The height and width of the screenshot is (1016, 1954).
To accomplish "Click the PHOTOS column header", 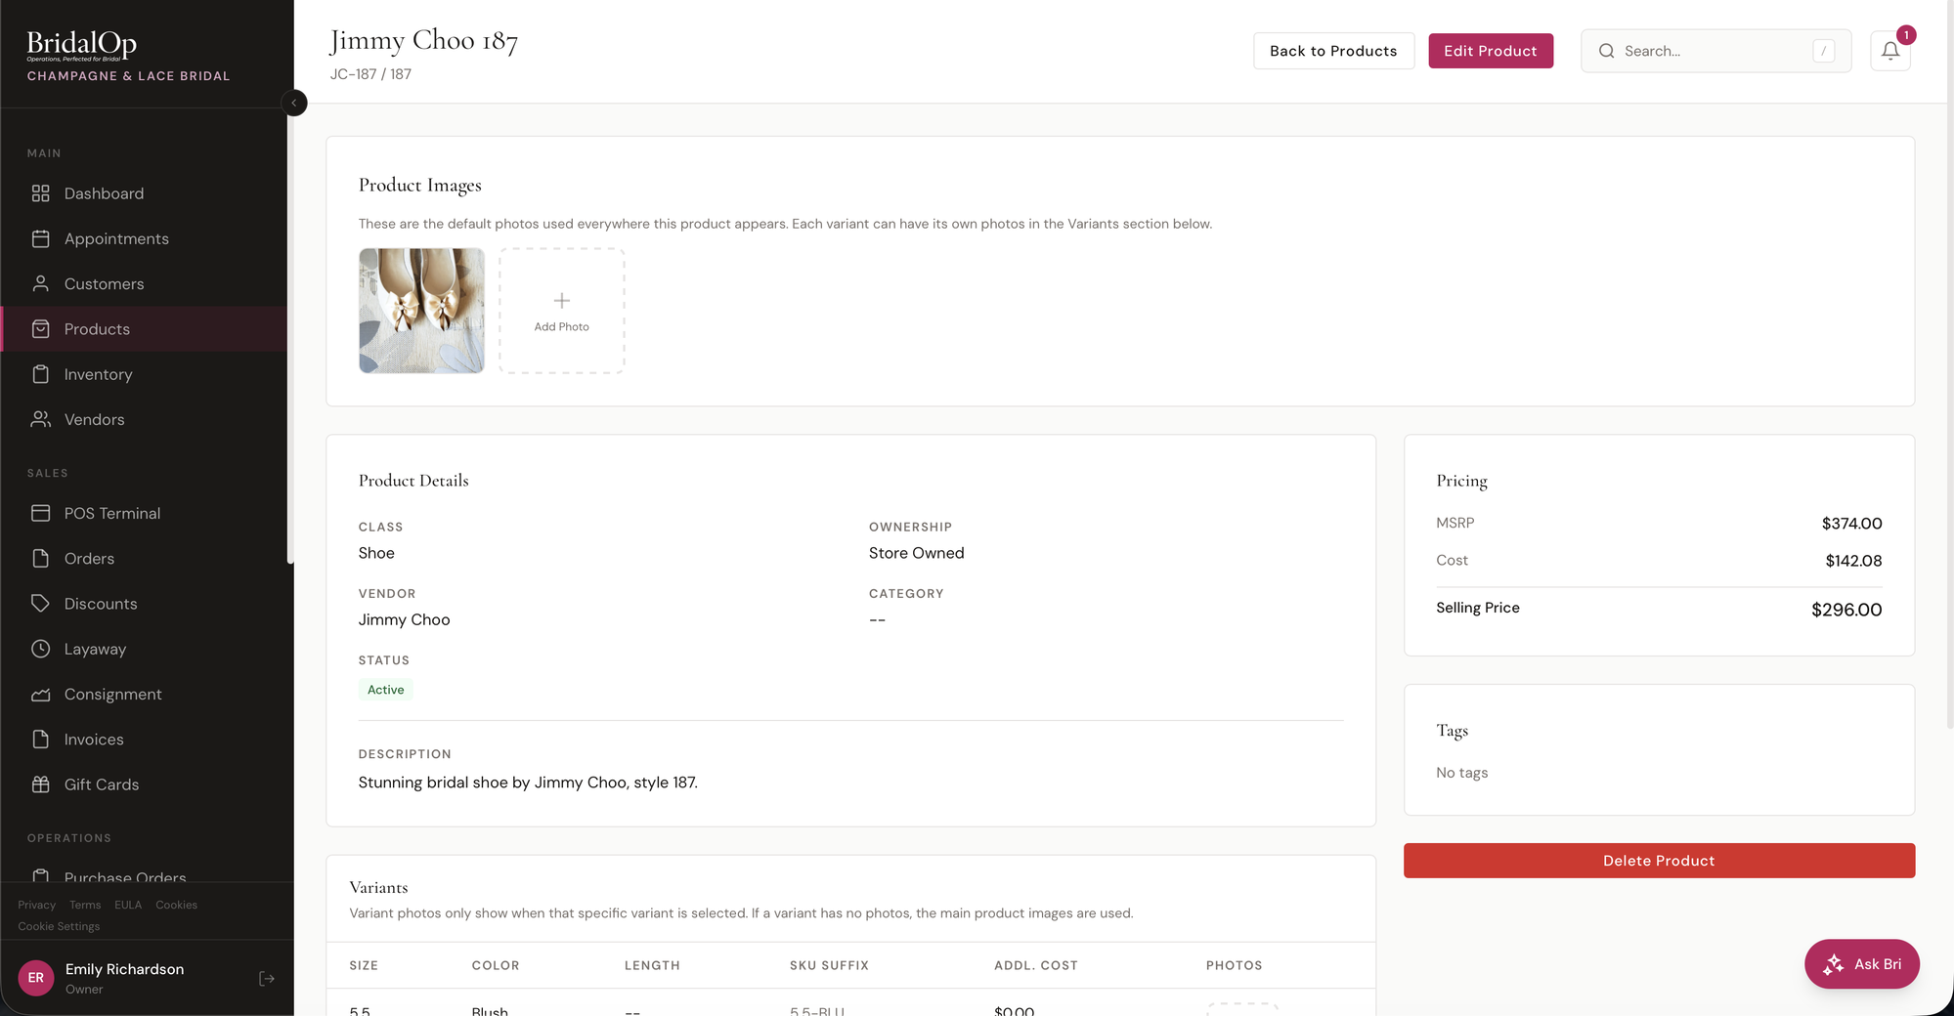I will 1234,965.
